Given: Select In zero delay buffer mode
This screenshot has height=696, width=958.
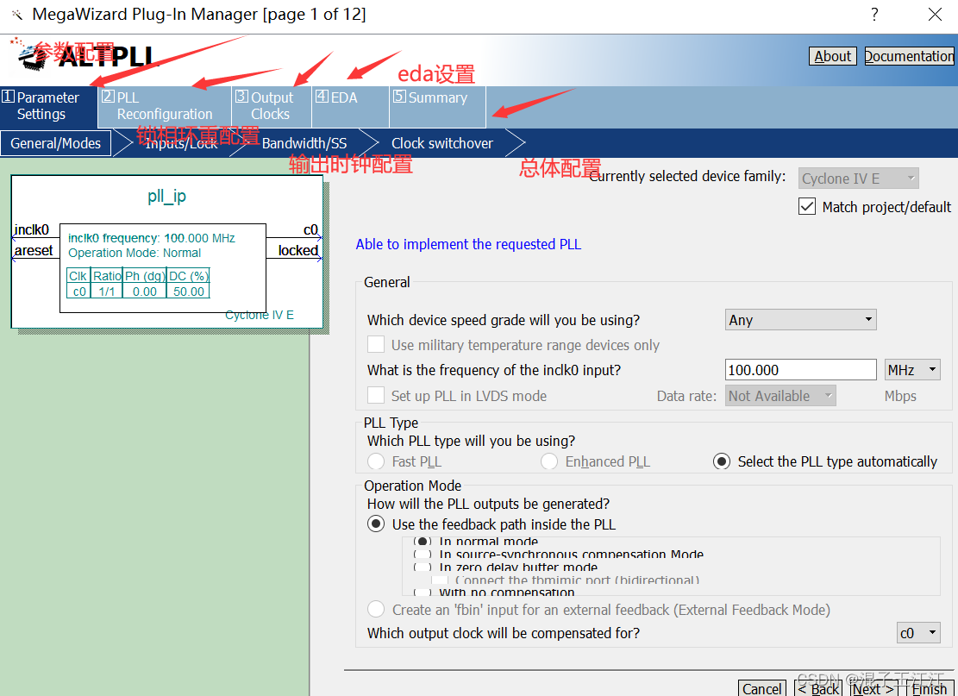Looking at the screenshot, I should pos(423,567).
